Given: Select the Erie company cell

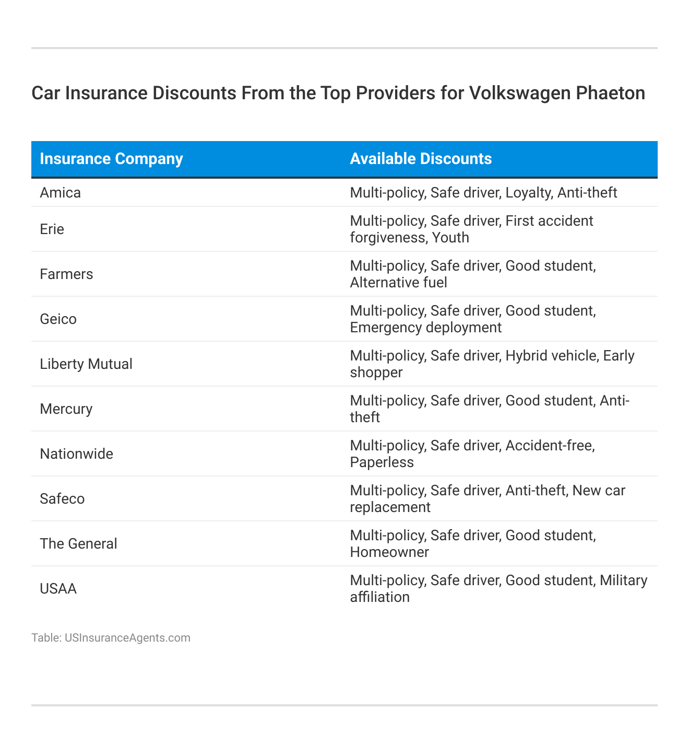Looking at the screenshot, I should tap(52, 229).
